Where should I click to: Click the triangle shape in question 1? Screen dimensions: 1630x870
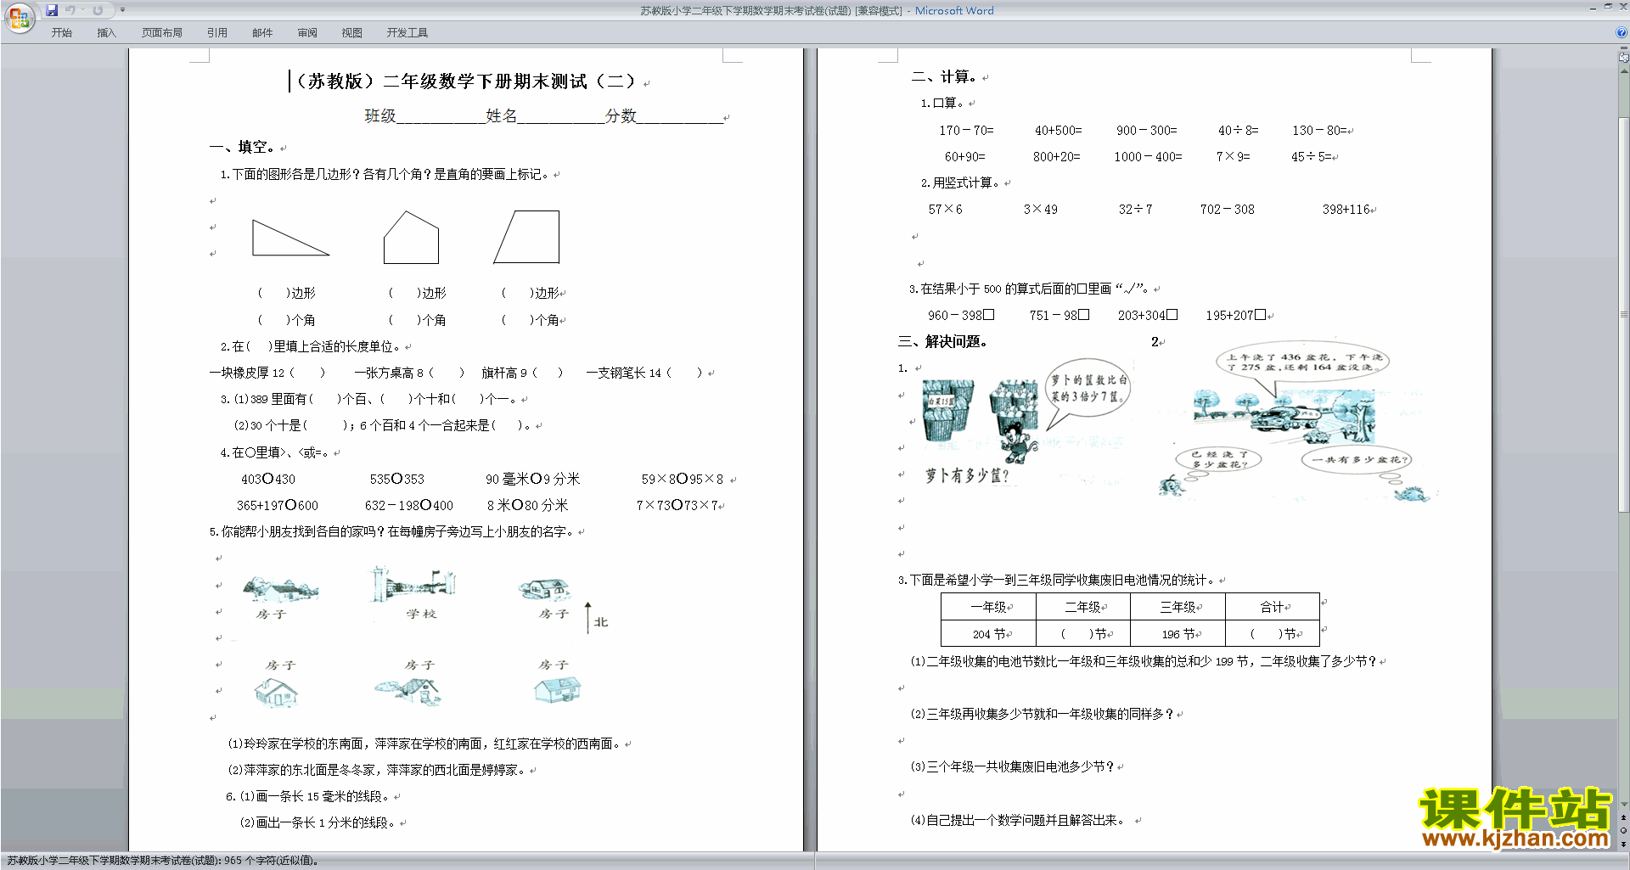pyautogui.click(x=290, y=238)
